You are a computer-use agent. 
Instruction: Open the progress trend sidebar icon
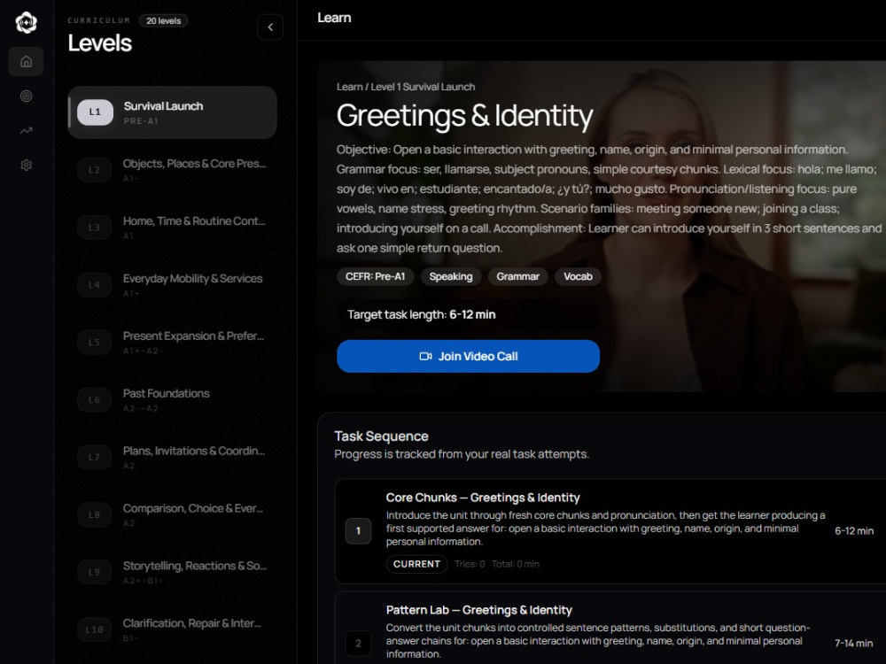[26, 130]
